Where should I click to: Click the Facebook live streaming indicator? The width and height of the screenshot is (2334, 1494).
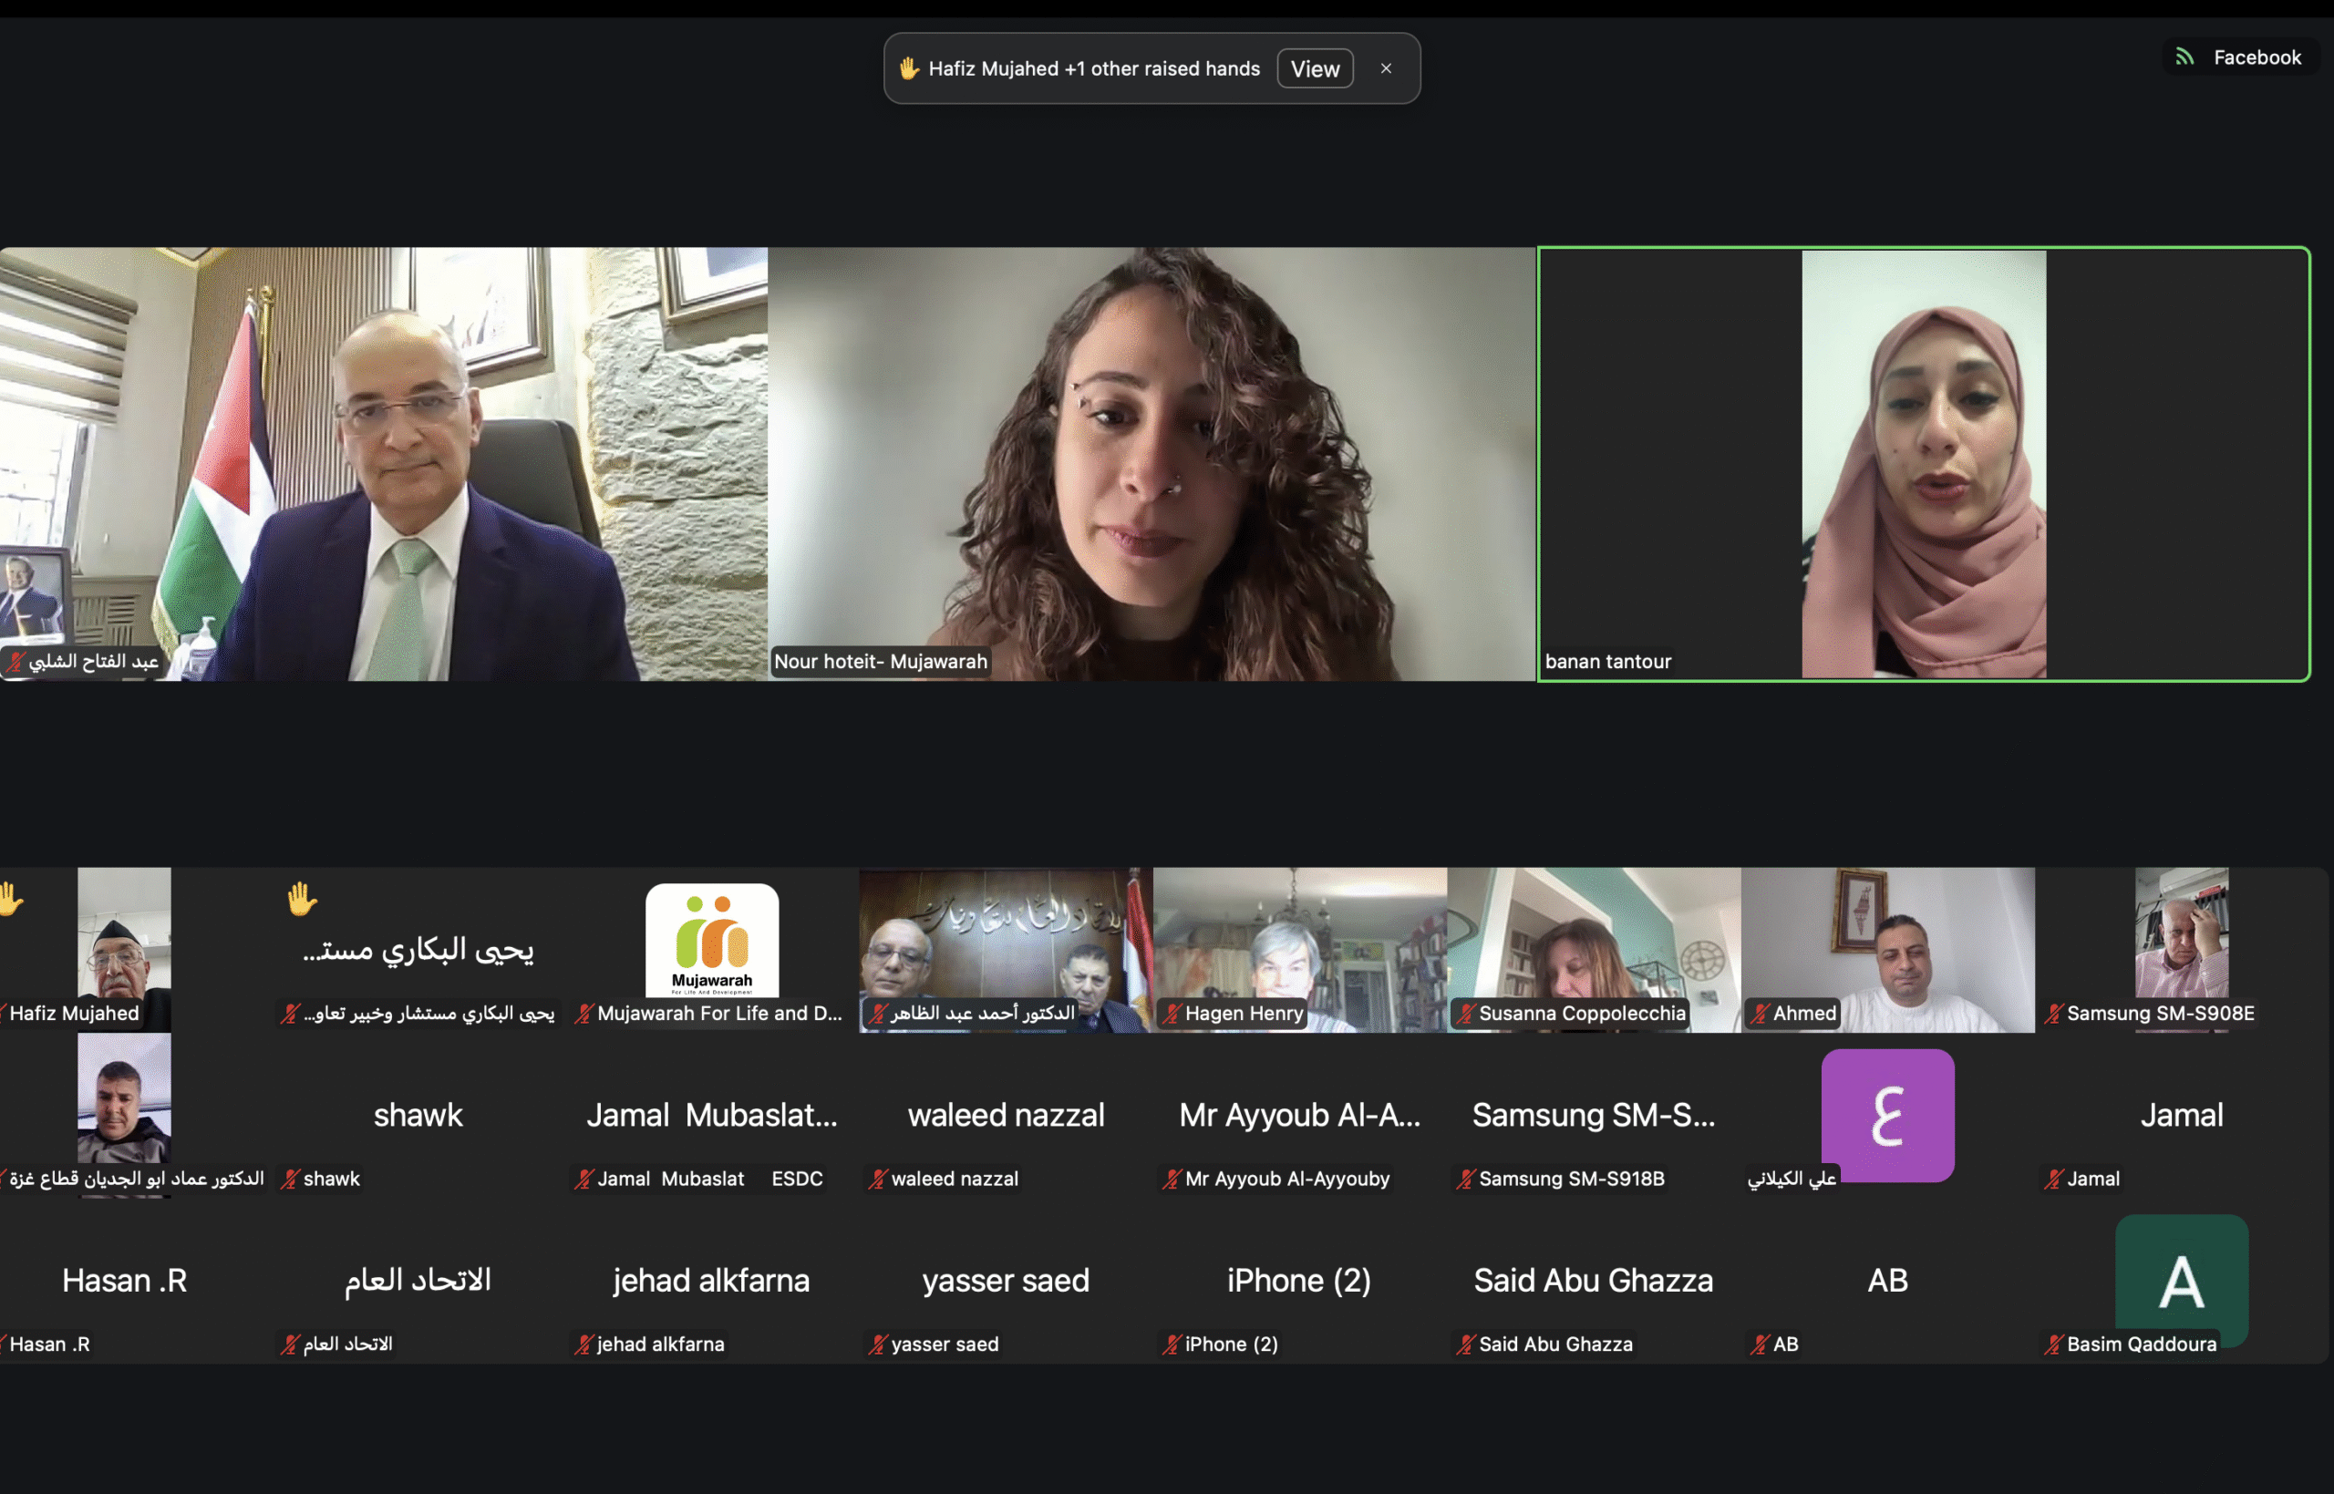2241,57
